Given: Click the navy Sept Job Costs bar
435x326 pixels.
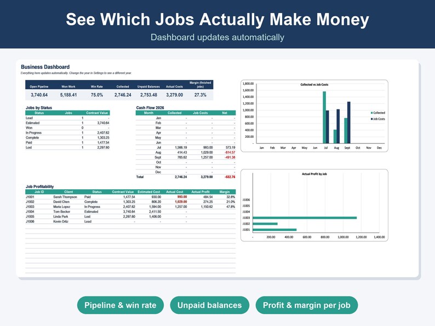Looking at the screenshot, I should (349, 123).
